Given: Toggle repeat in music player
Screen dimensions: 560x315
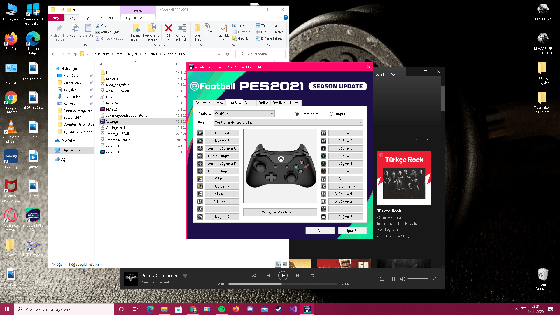Looking at the screenshot, I should (312, 276).
